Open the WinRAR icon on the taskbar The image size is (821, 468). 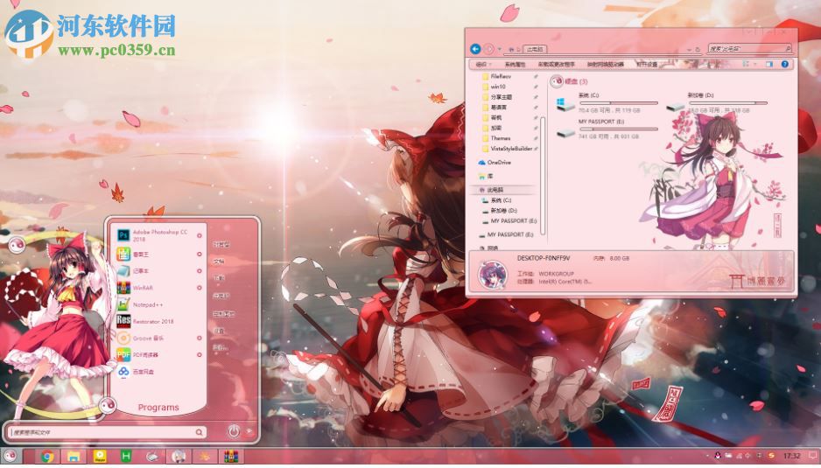[x=231, y=457]
